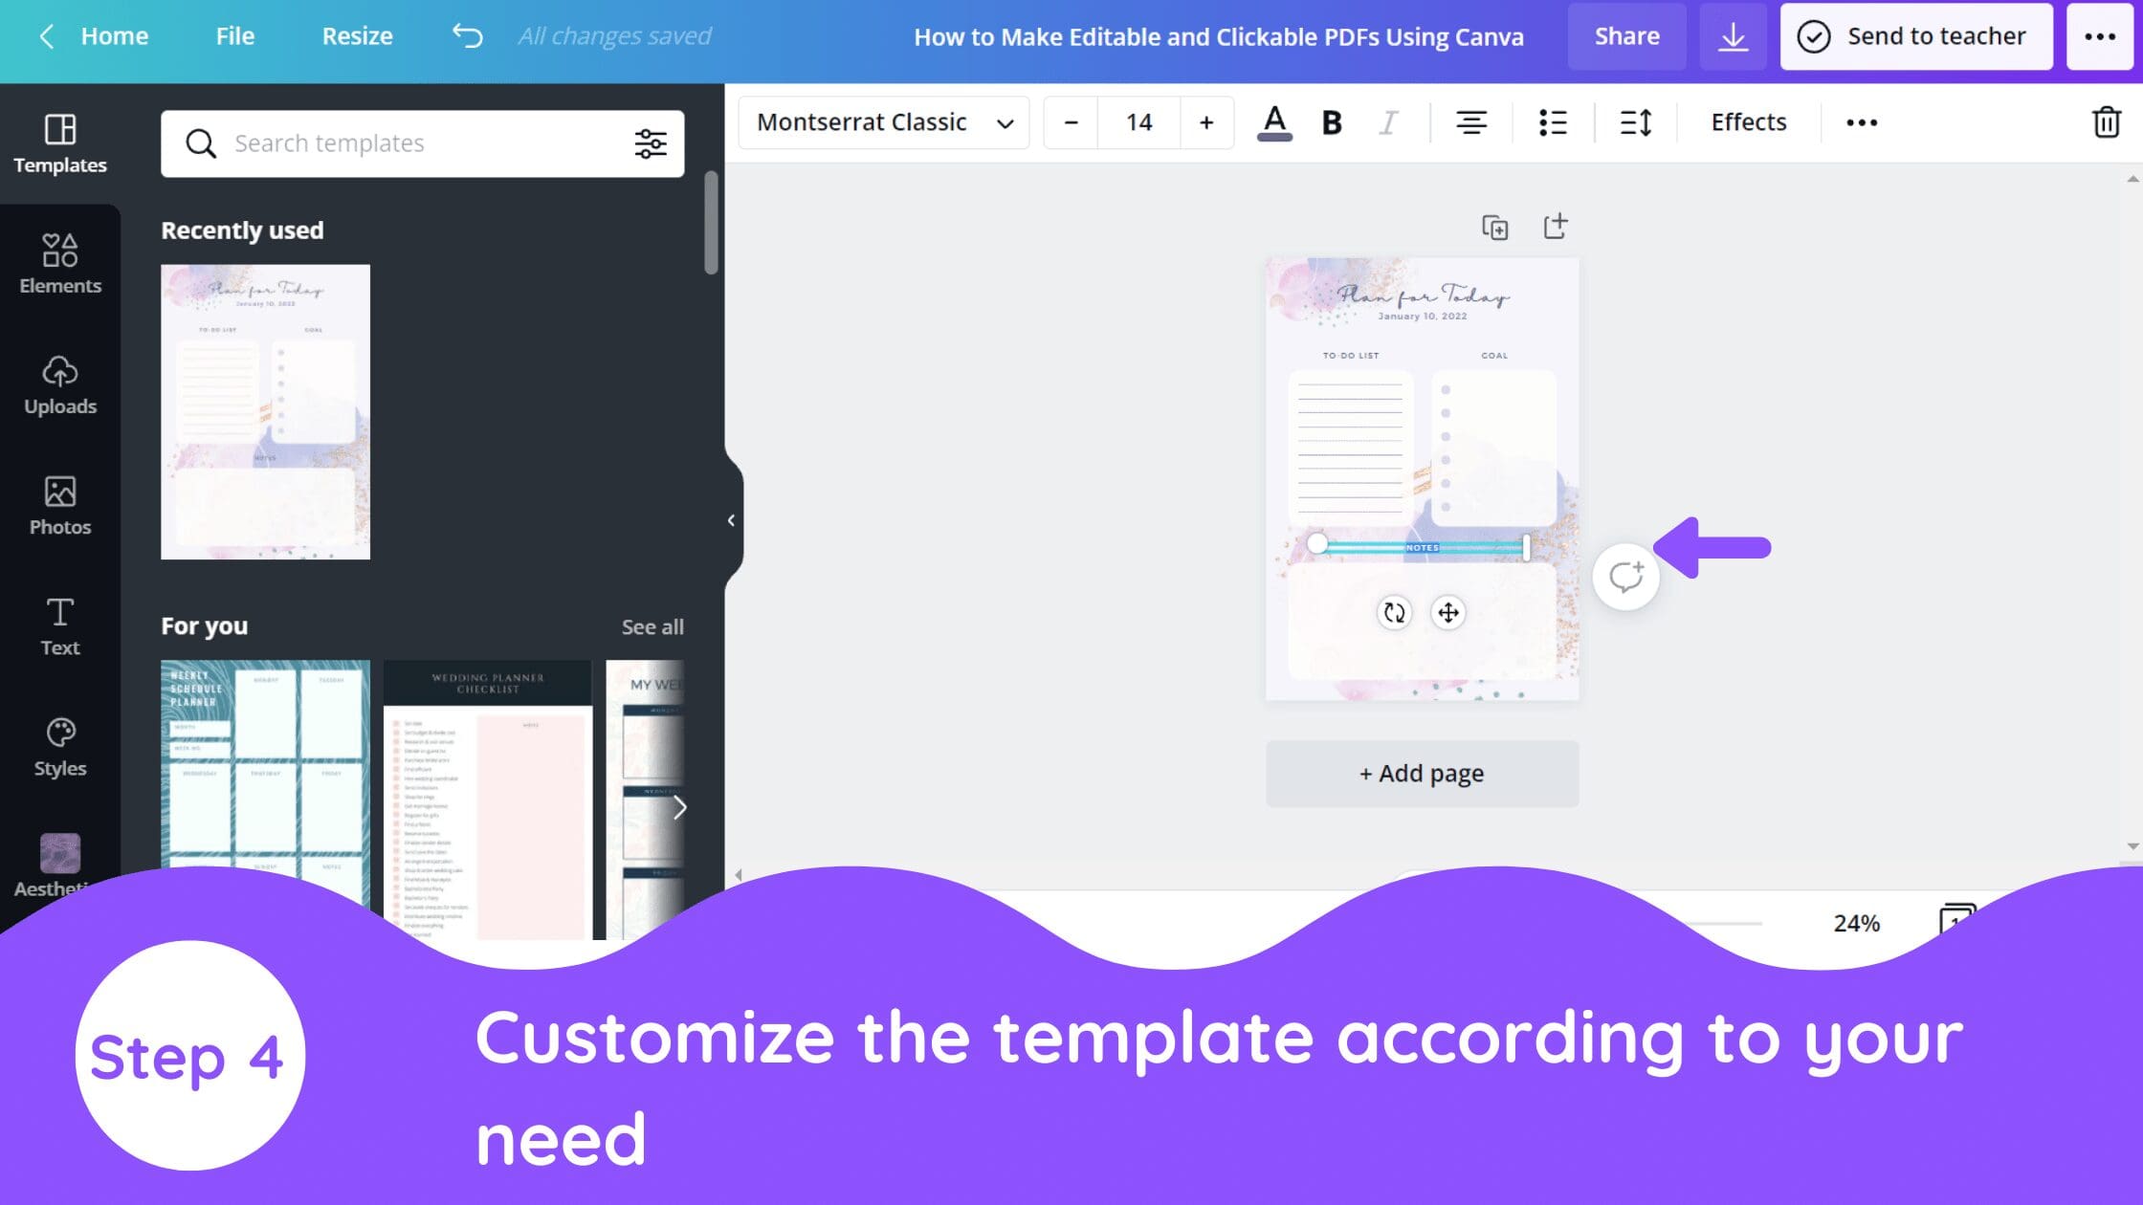Open the Uploads panel
The width and height of the screenshot is (2143, 1205).
pyautogui.click(x=60, y=384)
